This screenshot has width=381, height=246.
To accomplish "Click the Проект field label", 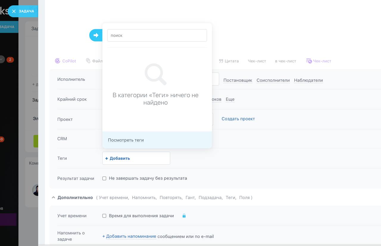I will [x=65, y=119].
